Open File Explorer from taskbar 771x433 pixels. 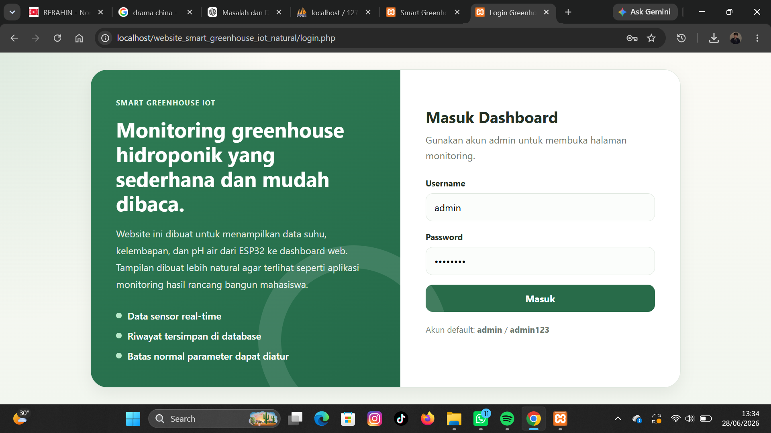454,419
